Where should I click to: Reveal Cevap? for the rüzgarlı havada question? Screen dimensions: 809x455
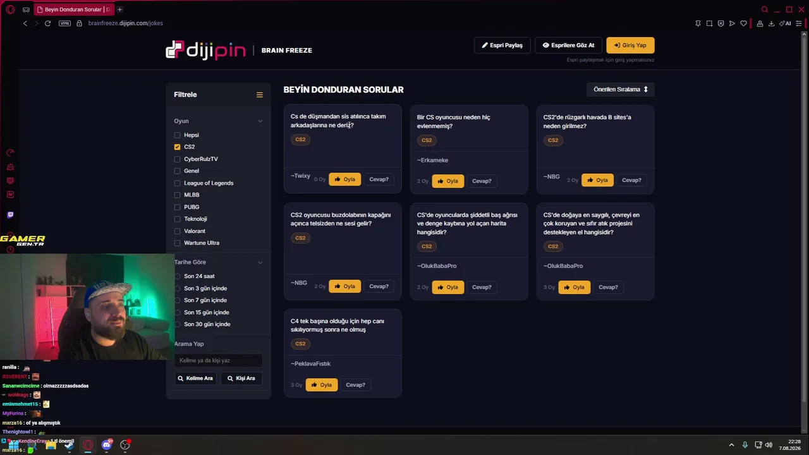[631, 180]
